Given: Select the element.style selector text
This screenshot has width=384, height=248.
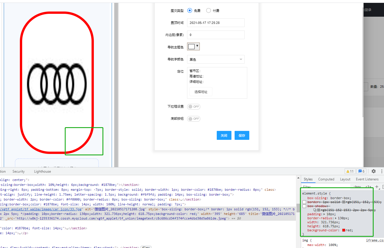Looking at the screenshot, I should 315,193.
